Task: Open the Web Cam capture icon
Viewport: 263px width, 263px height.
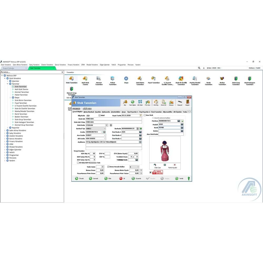Action: tap(155, 165)
